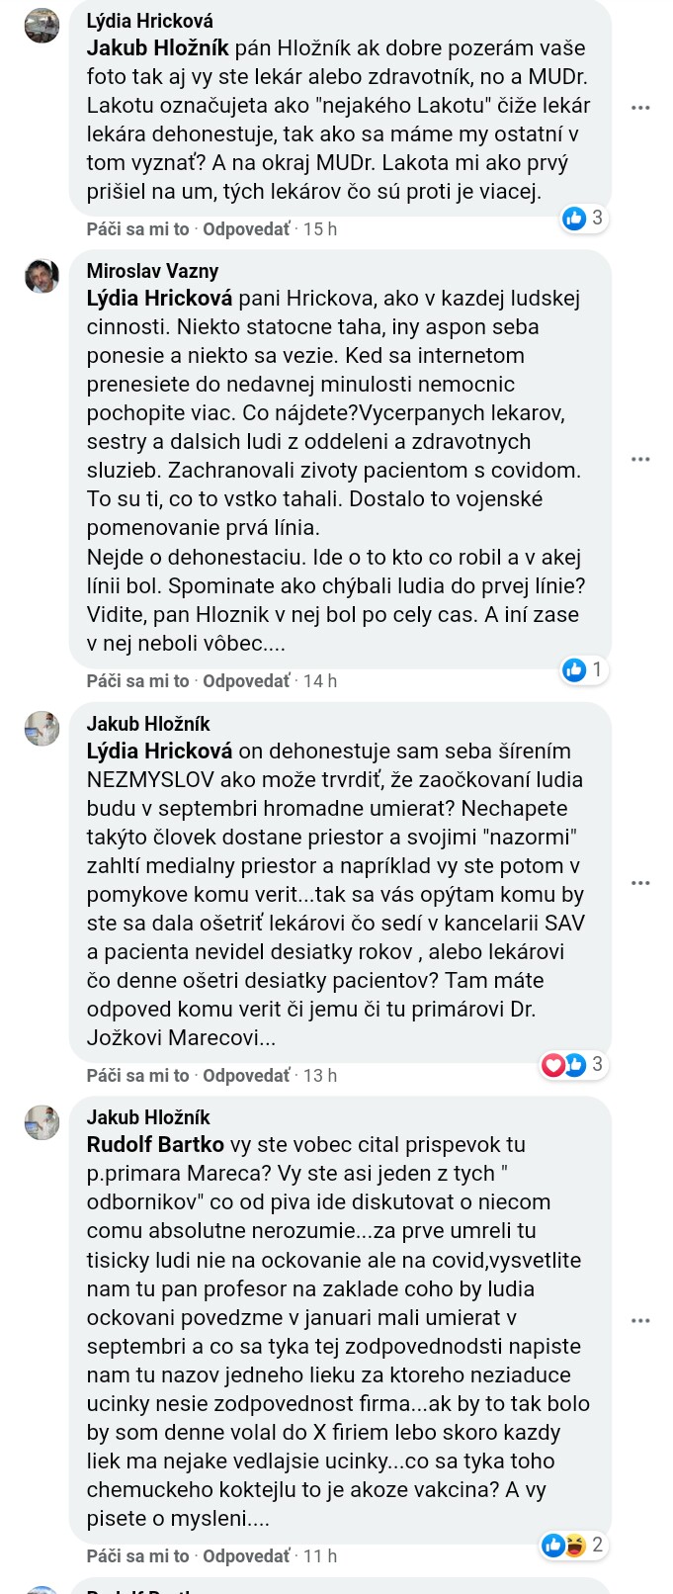
Task: Click the Rudolf Bartko mention in Jakub's comment
Action: pos(155,1145)
